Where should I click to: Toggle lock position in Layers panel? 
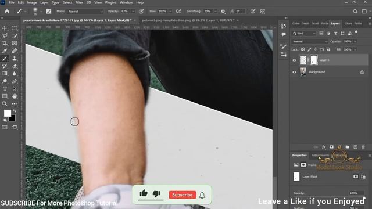pos(316,49)
